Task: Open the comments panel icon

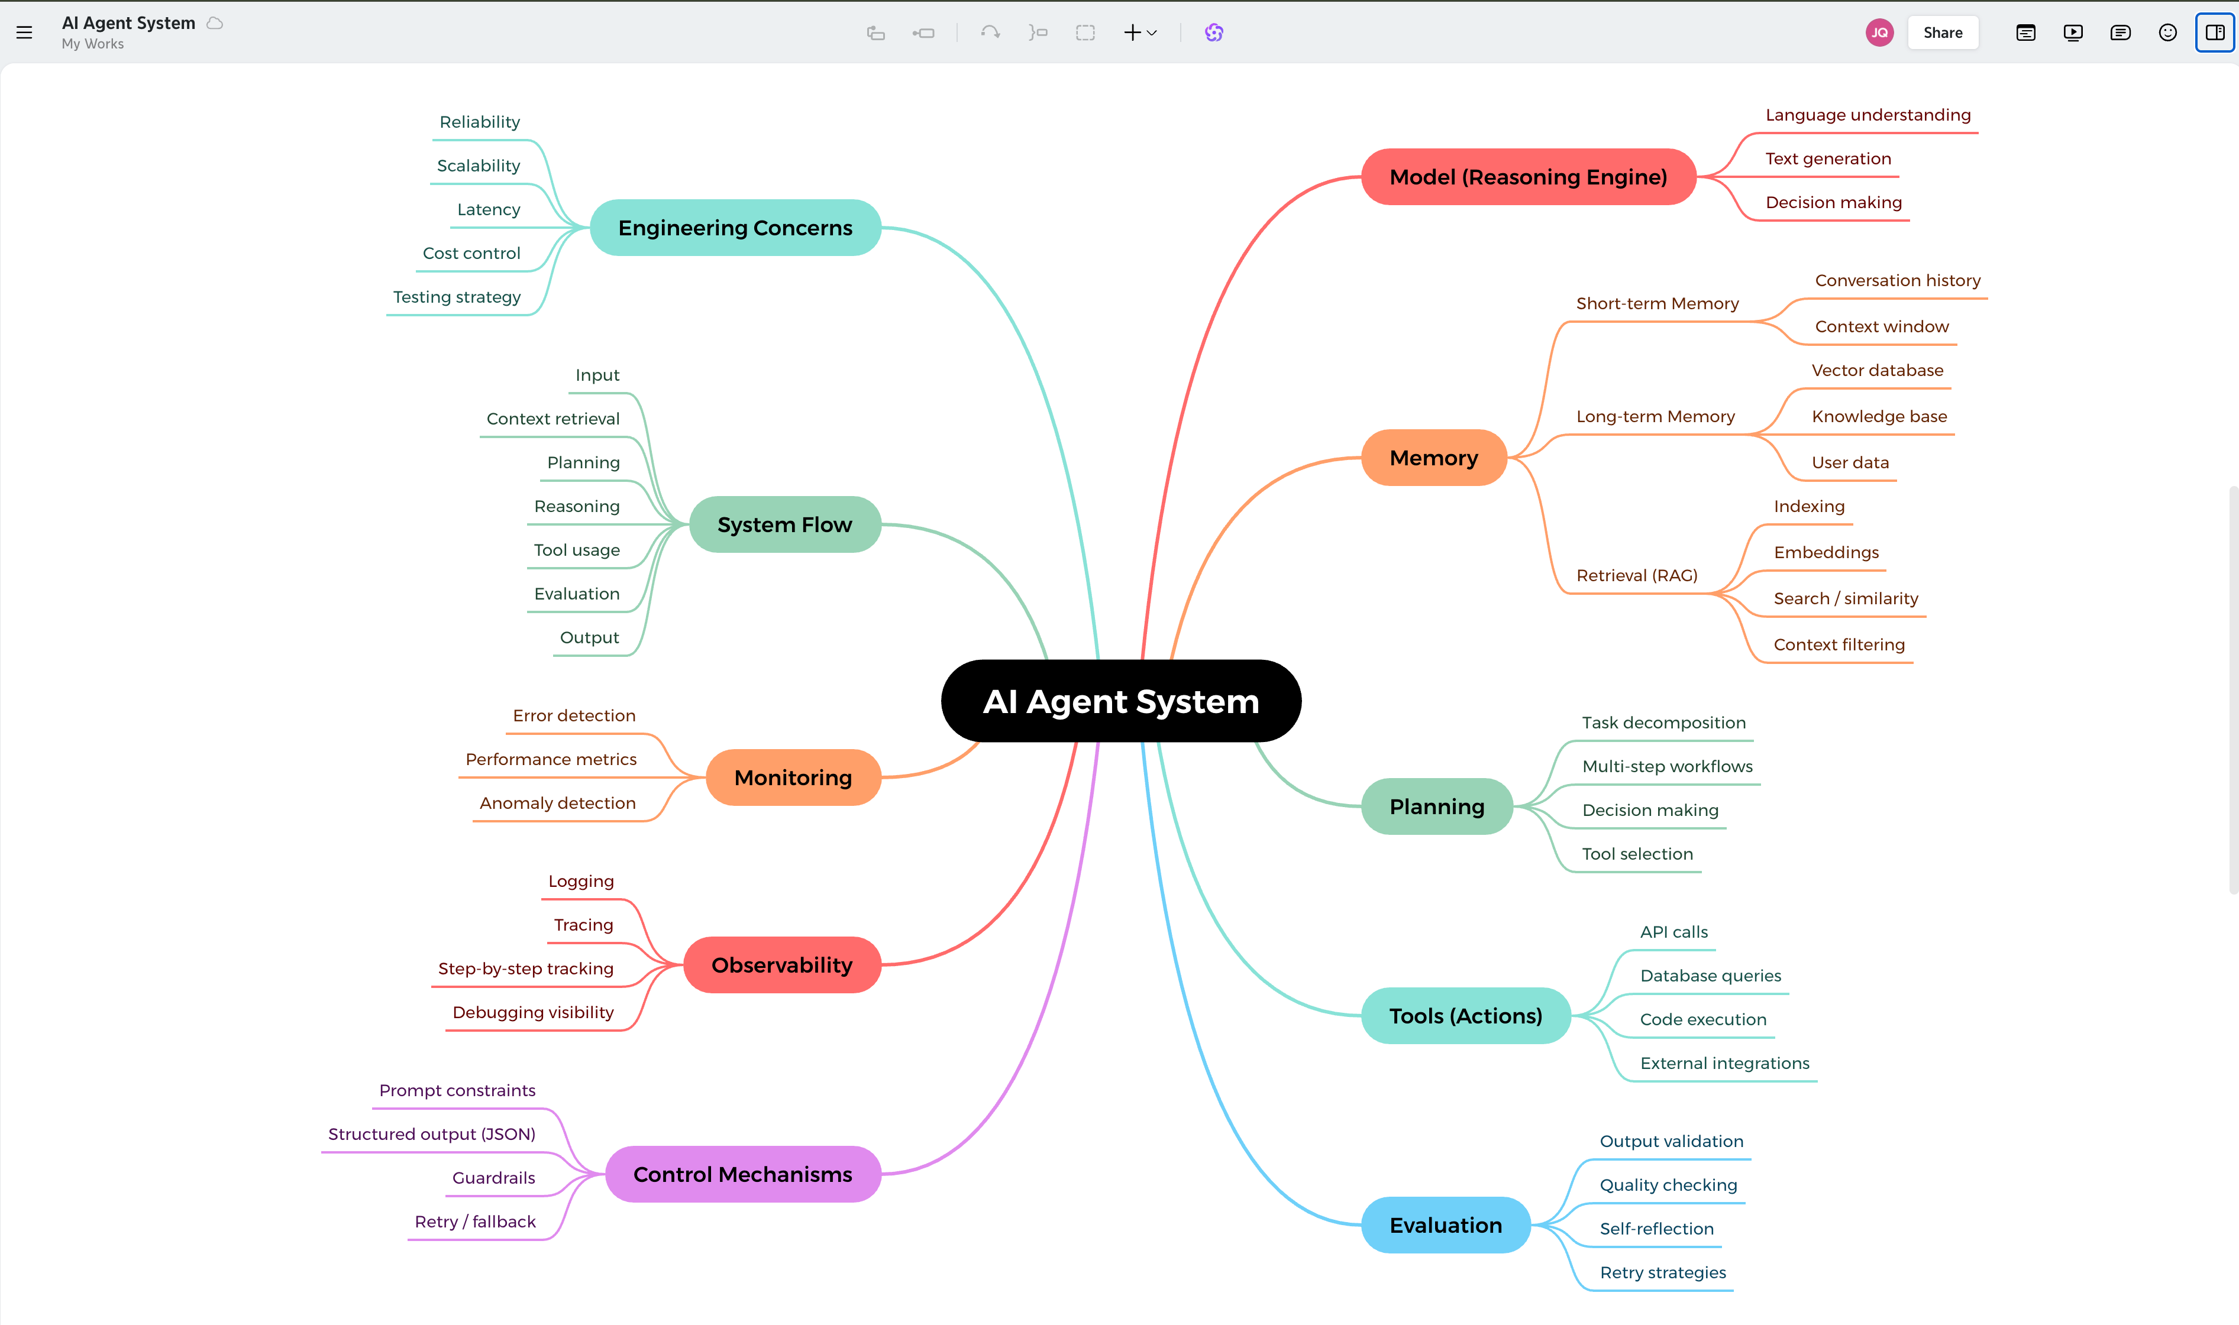Action: click(2120, 33)
